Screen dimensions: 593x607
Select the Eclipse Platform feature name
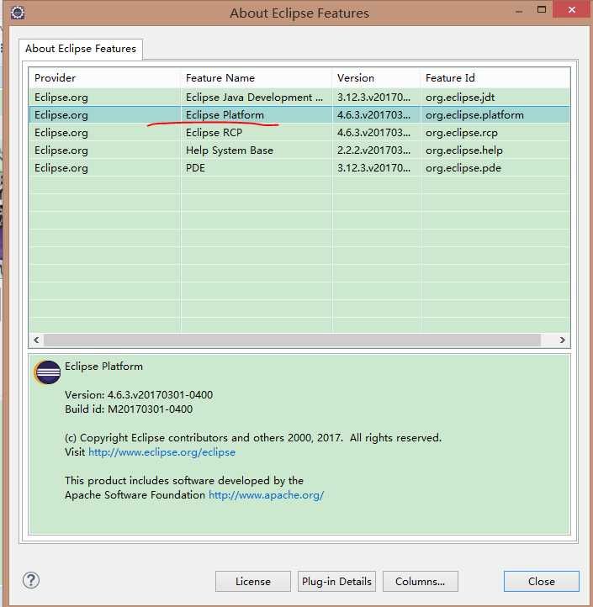pos(225,115)
